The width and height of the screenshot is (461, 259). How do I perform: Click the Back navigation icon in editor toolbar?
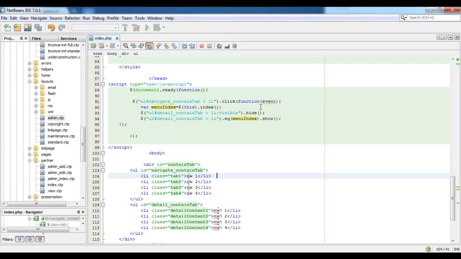102,46
